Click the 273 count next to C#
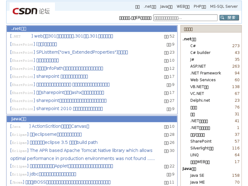This screenshot has width=248, height=186. click(236, 46)
